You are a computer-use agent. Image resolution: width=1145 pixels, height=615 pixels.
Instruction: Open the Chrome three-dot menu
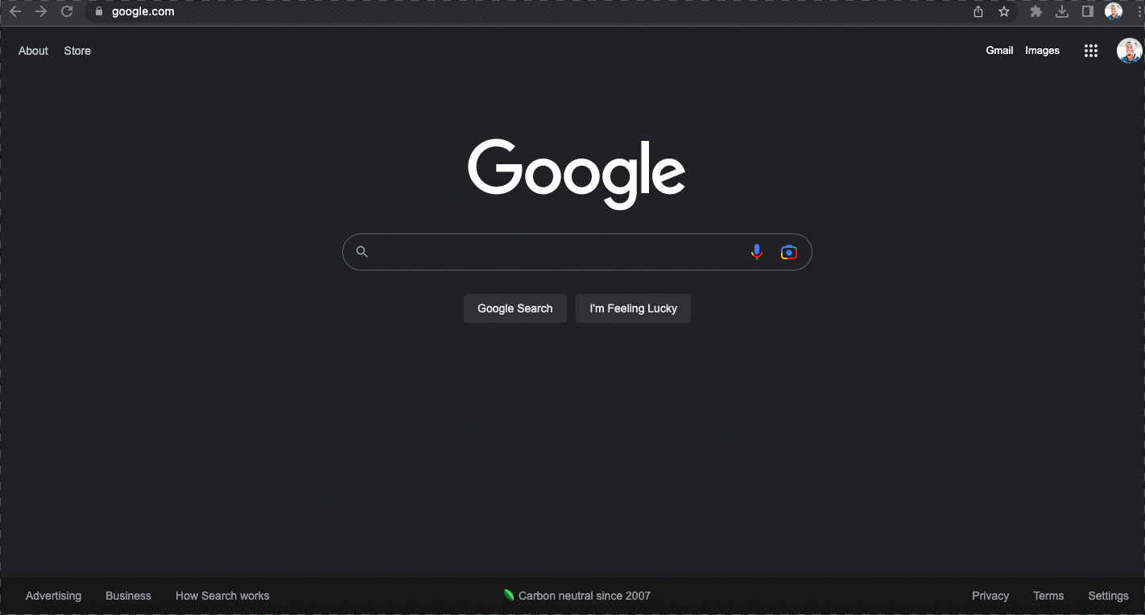(x=1139, y=11)
